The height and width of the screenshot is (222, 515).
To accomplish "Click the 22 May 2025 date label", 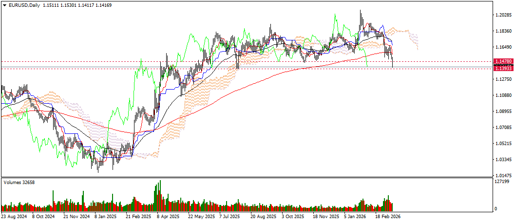I will pos(201,217).
